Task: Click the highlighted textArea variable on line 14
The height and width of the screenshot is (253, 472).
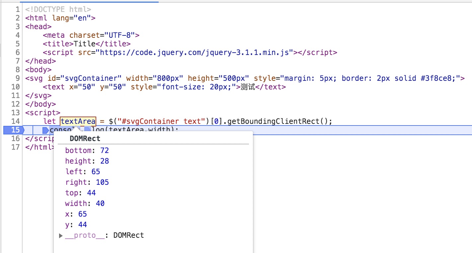Action: tap(78, 121)
